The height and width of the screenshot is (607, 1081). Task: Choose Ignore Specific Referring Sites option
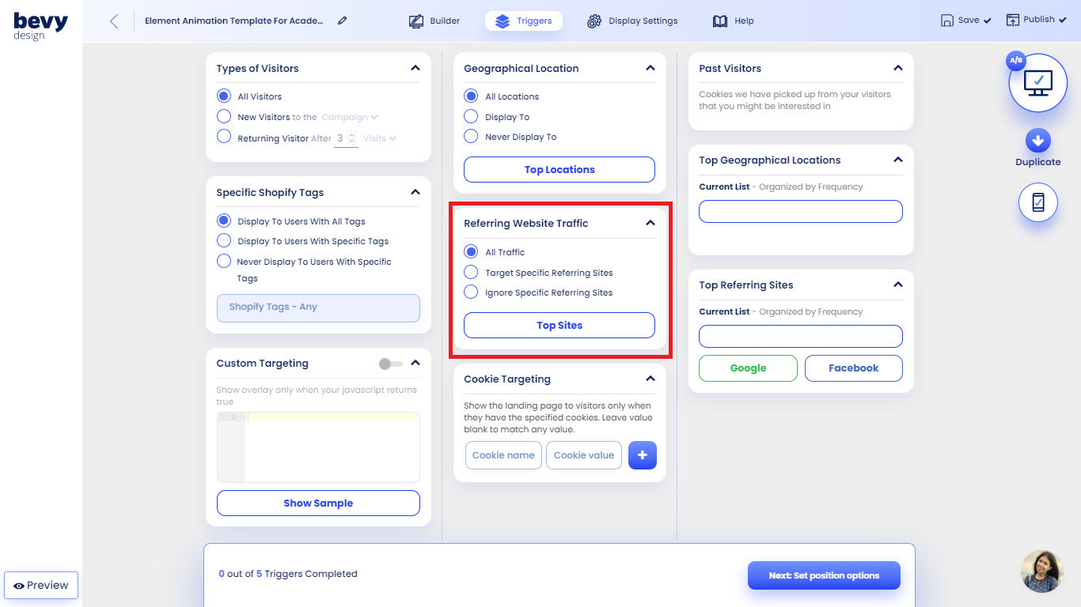click(471, 292)
